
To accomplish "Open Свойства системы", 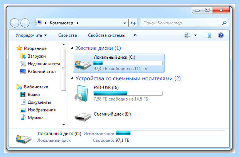I will point(107,35).
